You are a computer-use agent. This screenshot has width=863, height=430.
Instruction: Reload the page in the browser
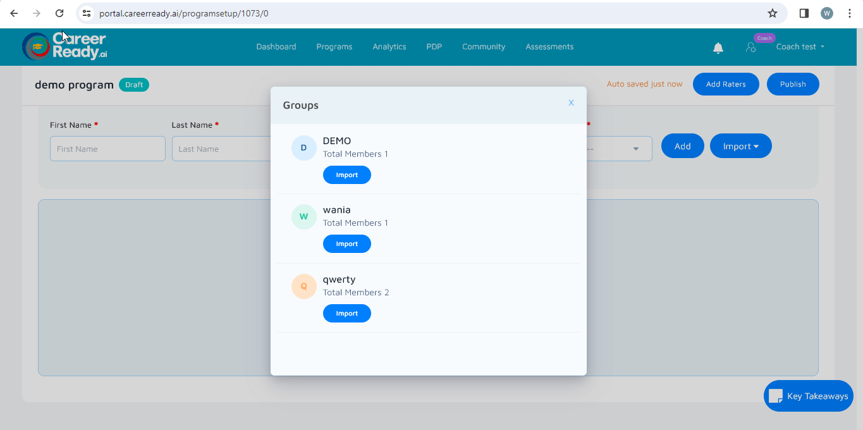[x=59, y=13]
